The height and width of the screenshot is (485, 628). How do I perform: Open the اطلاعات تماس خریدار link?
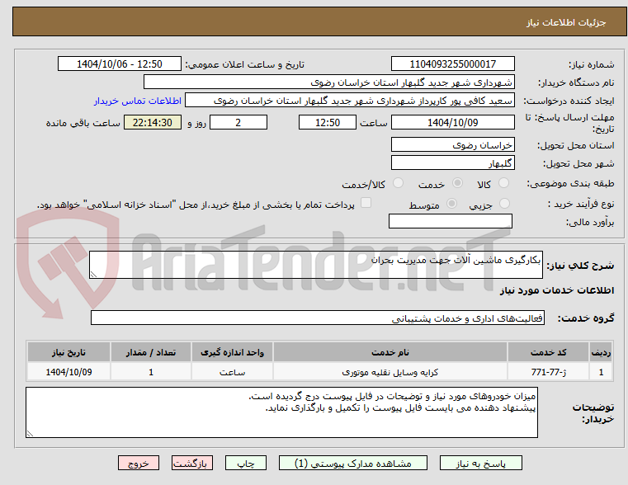pyautogui.click(x=138, y=101)
